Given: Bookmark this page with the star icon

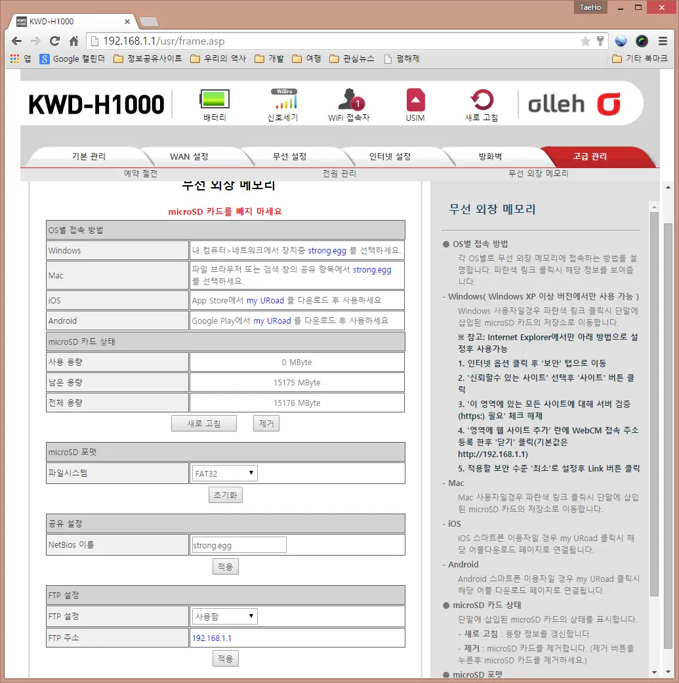Looking at the screenshot, I should (585, 41).
